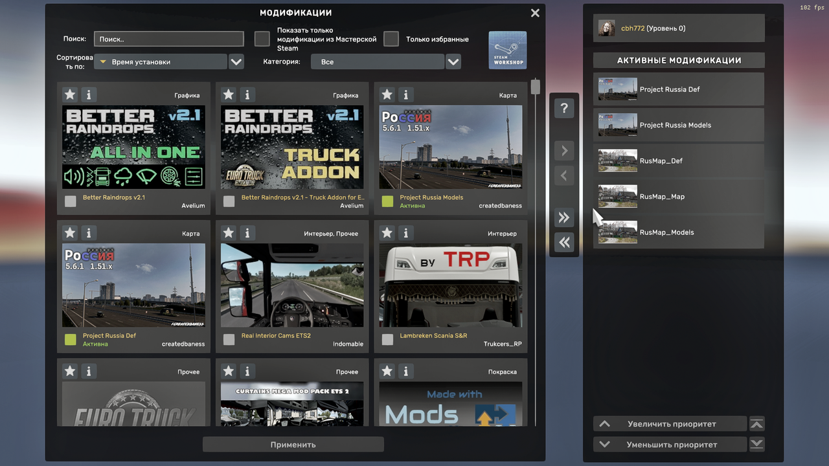
Task: Show info for Better Raindrops Truck Addon
Action: coord(247,94)
